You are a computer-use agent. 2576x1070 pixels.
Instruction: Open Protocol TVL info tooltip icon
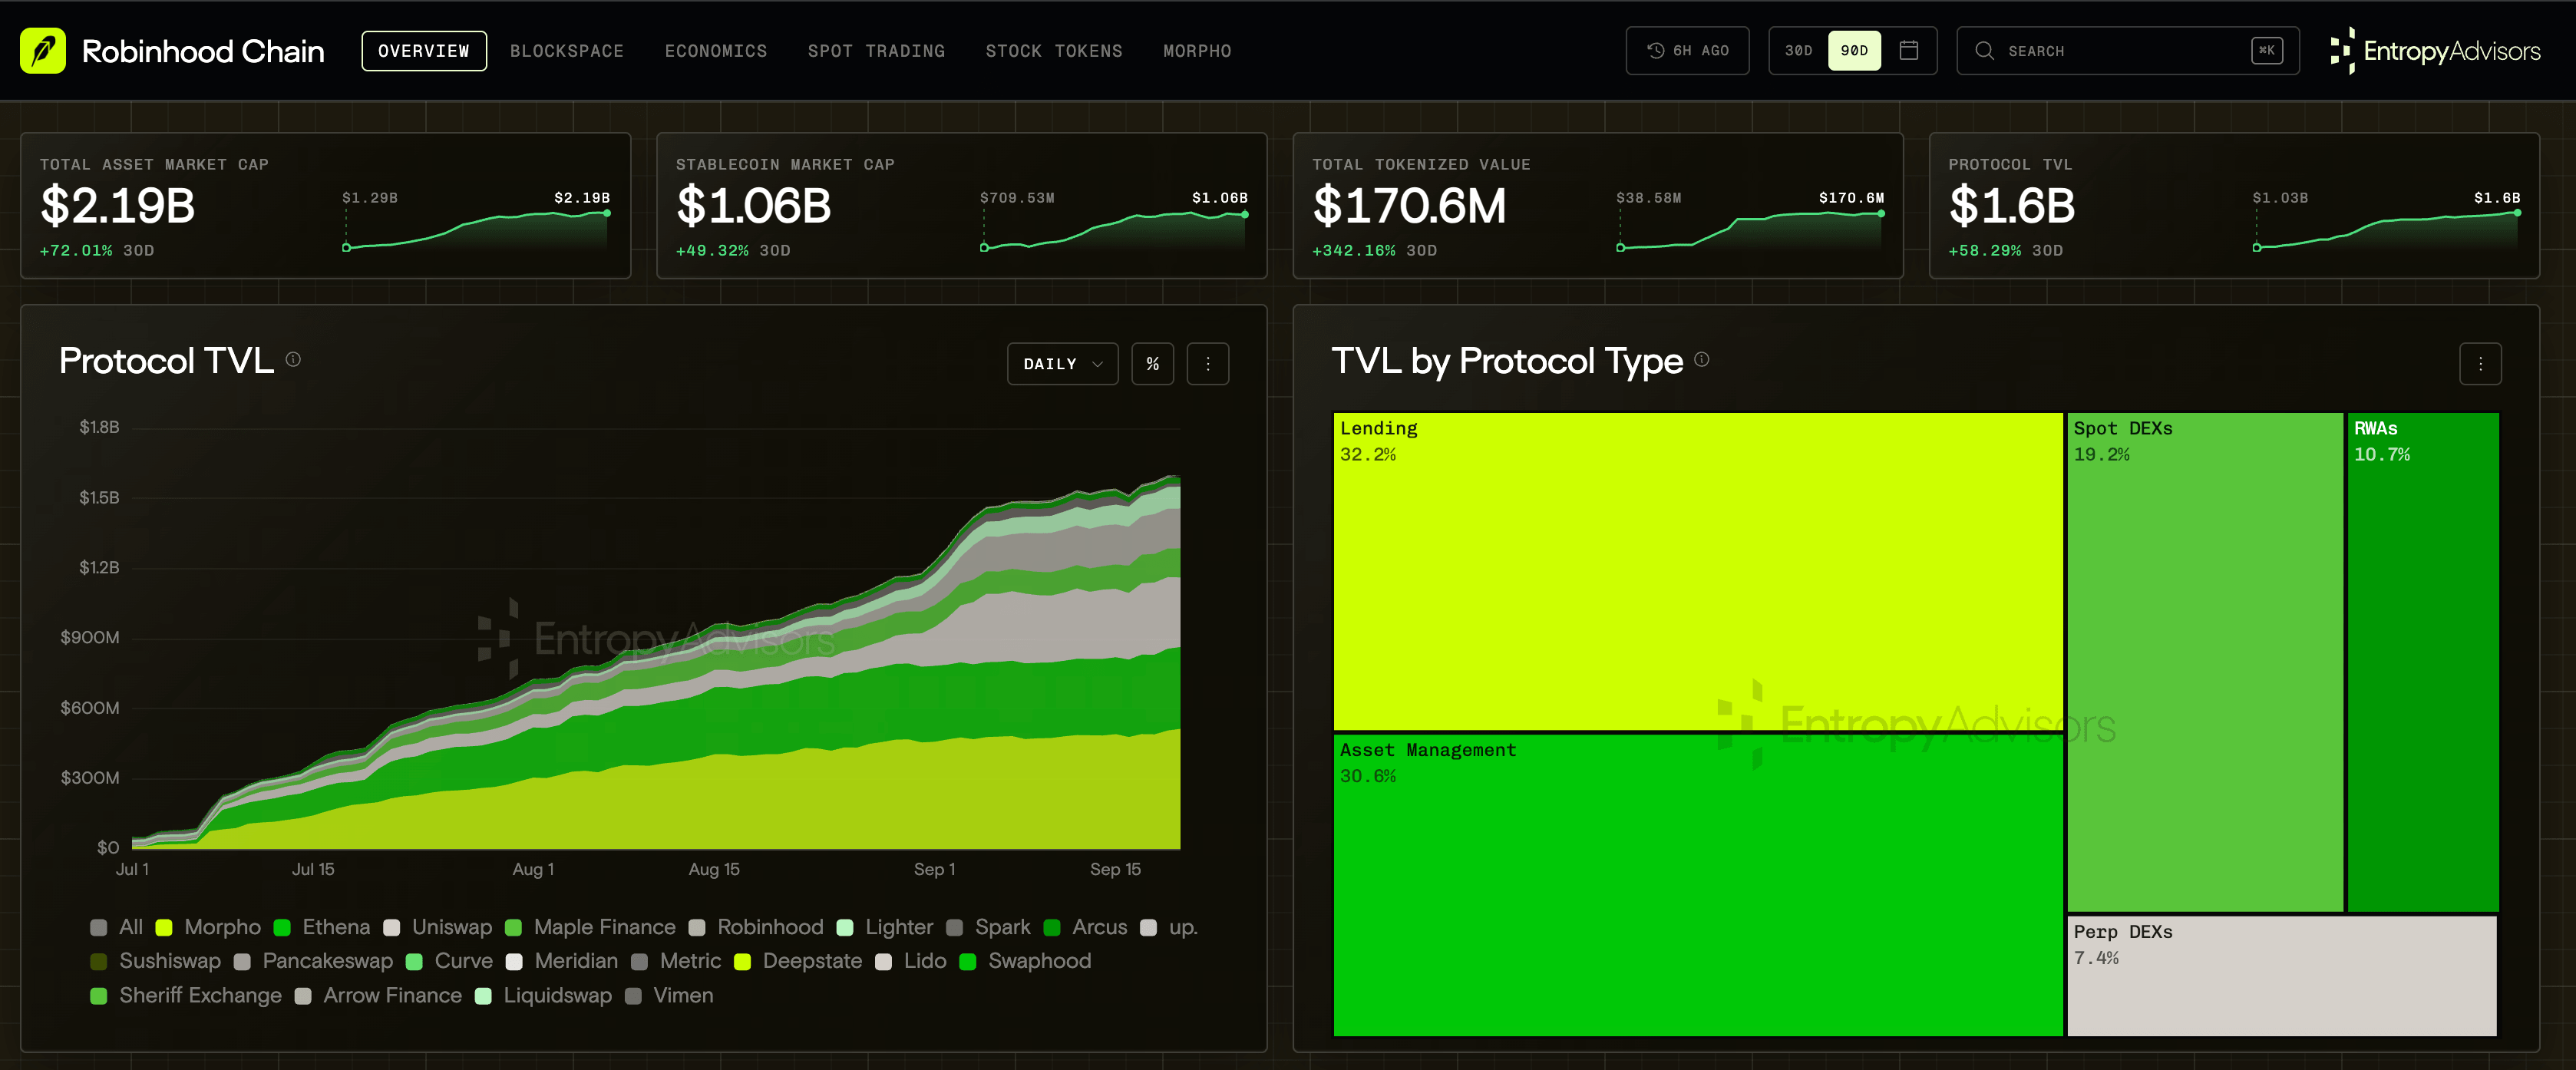tap(293, 359)
